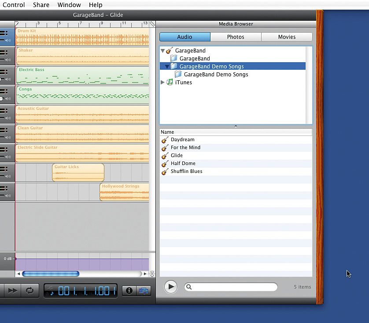
Task: Switch to the Photos tab
Action: point(236,37)
